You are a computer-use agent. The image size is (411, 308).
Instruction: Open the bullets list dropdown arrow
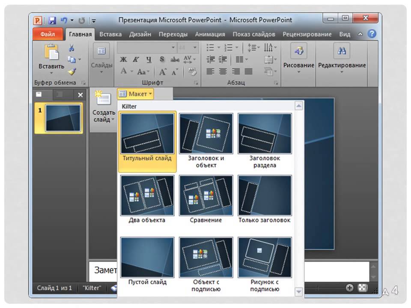point(219,47)
